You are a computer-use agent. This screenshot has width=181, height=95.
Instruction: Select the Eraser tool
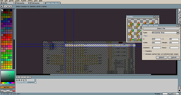pos(179,15)
